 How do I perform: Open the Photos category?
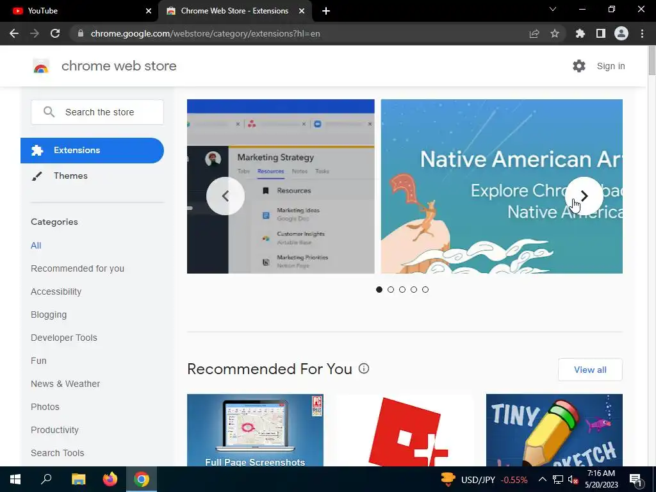click(45, 407)
